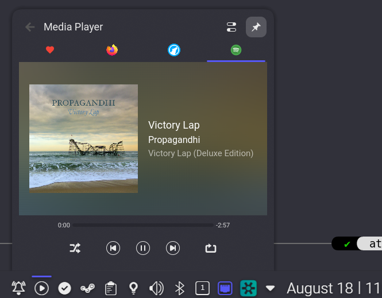Open the lightbulb tray icon
This screenshot has height=298, width=382.
point(133,288)
